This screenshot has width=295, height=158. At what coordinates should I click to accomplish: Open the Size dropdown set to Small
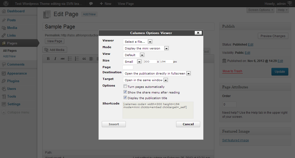[x=133, y=61]
